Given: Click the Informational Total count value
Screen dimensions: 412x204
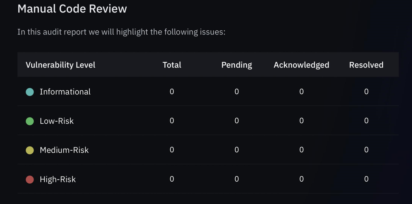Looking at the screenshot, I should pos(172,92).
